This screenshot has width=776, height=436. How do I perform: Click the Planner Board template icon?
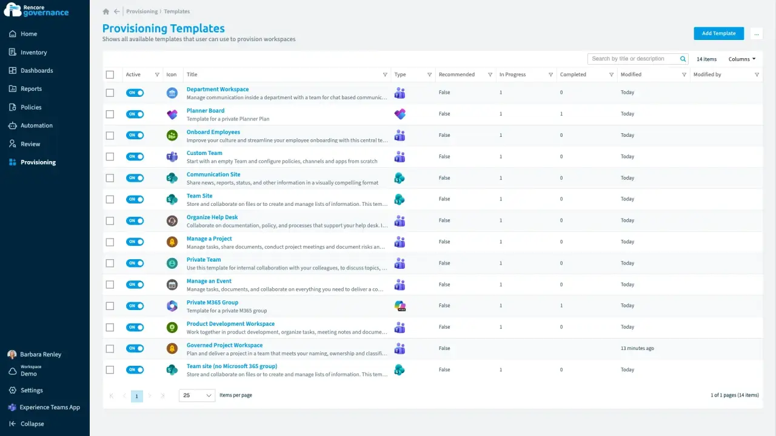click(x=172, y=114)
